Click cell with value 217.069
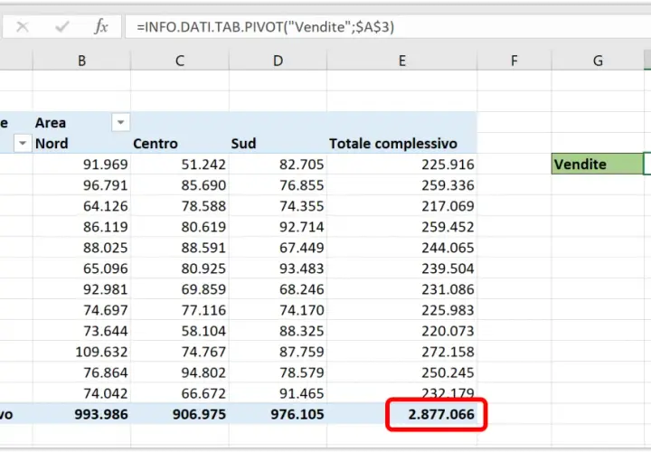This screenshot has width=651, height=452. click(x=401, y=206)
